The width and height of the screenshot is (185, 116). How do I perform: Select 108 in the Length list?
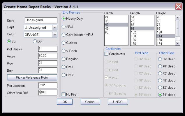142,36
